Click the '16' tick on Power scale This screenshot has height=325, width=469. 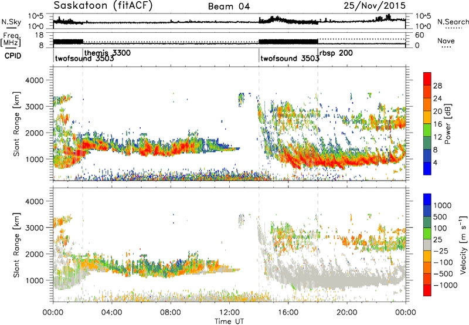point(437,124)
